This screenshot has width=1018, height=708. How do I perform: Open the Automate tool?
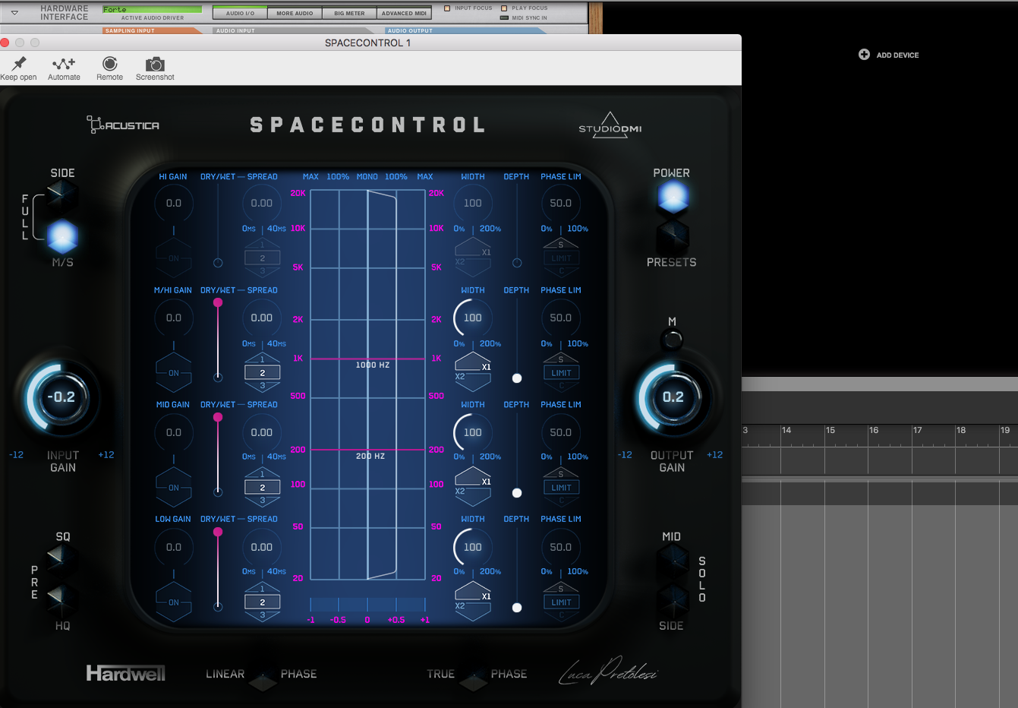click(64, 64)
